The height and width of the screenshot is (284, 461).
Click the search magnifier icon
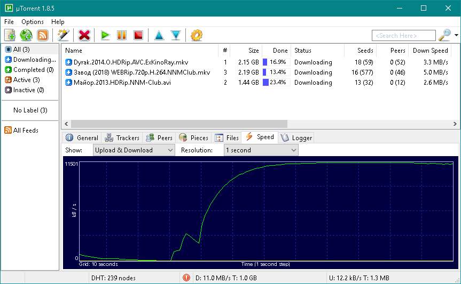(444, 35)
